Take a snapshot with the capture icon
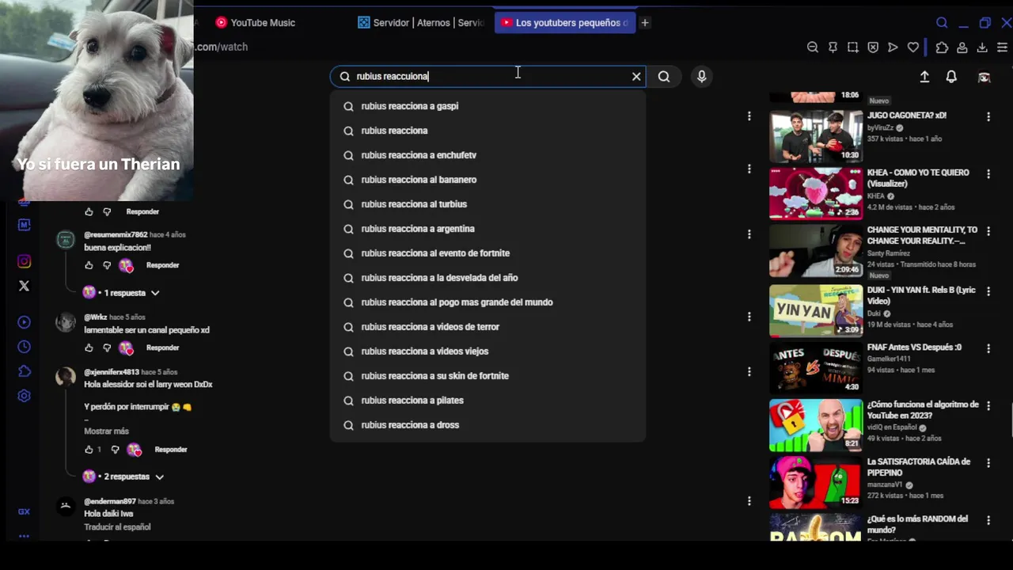This screenshot has height=570, width=1013. tap(852, 47)
